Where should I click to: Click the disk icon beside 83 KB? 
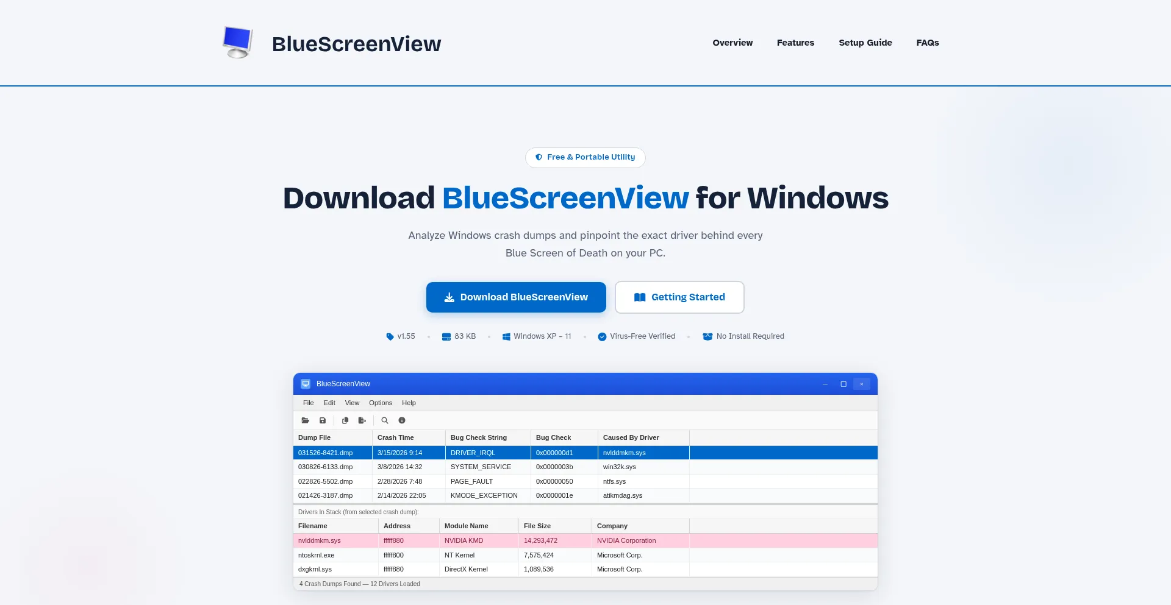(446, 336)
